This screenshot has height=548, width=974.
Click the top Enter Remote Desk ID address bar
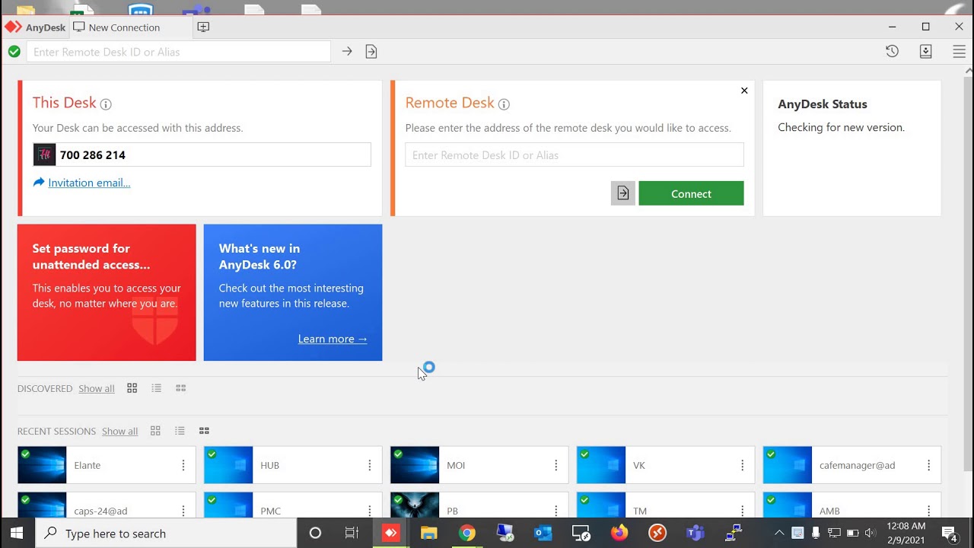click(x=179, y=52)
